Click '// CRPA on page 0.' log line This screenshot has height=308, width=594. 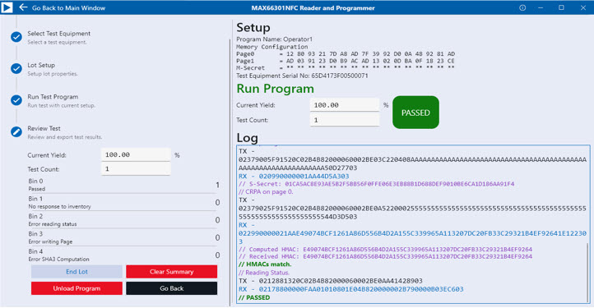click(x=266, y=192)
